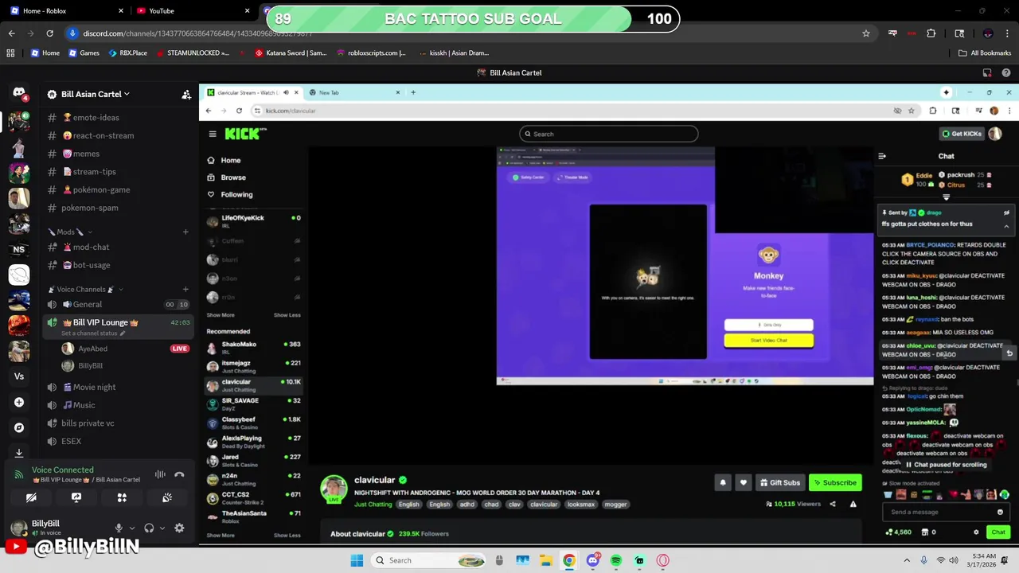The width and height of the screenshot is (1019, 573).
Task: Click green Chat send button
Action: pos(998,532)
